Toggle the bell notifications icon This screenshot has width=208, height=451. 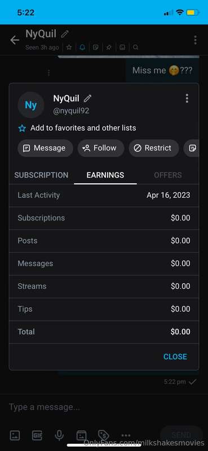[82, 47]
